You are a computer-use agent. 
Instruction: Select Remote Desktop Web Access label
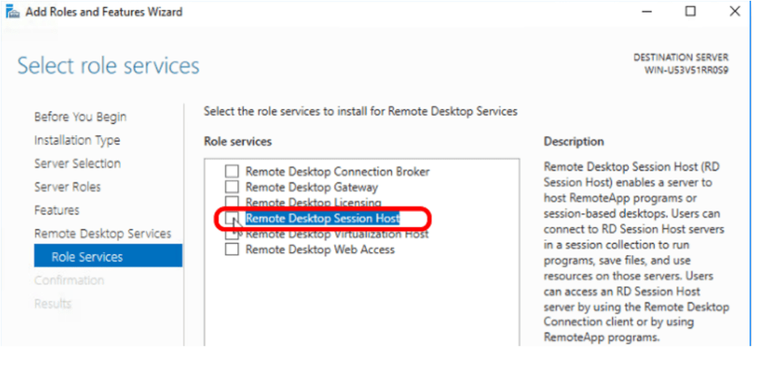320,250
